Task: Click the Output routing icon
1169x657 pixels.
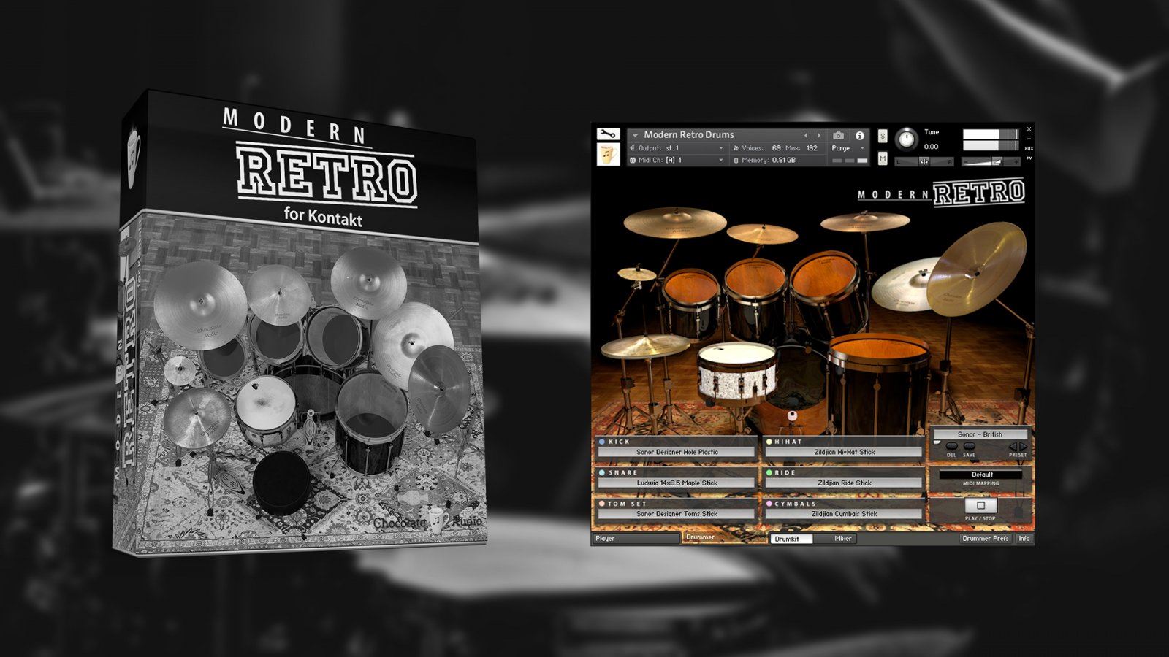Action: [633, 148]
